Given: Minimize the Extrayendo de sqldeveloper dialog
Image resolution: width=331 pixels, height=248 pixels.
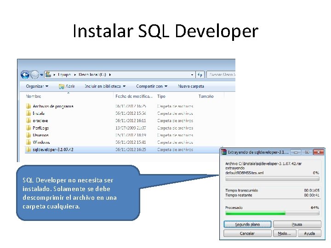Looking at the screenshot, I should [296, 152].
